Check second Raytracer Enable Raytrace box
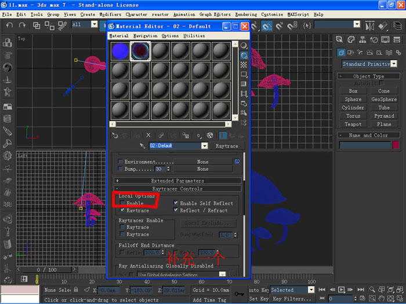This screenshot has height=304, width=406. tap(122, 234)
